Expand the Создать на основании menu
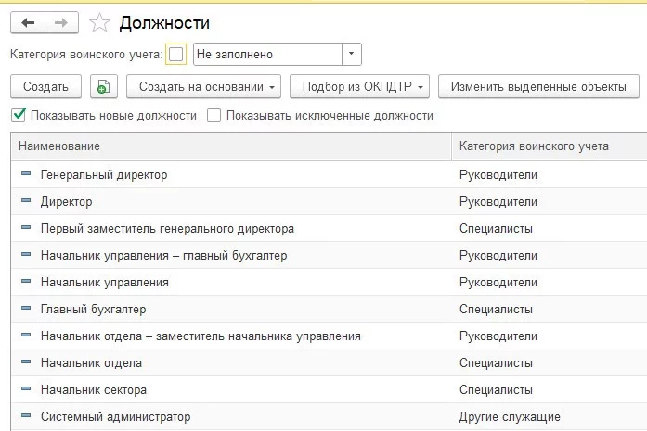This screenshot has width=647, height=431. click(x=204, y=86)
